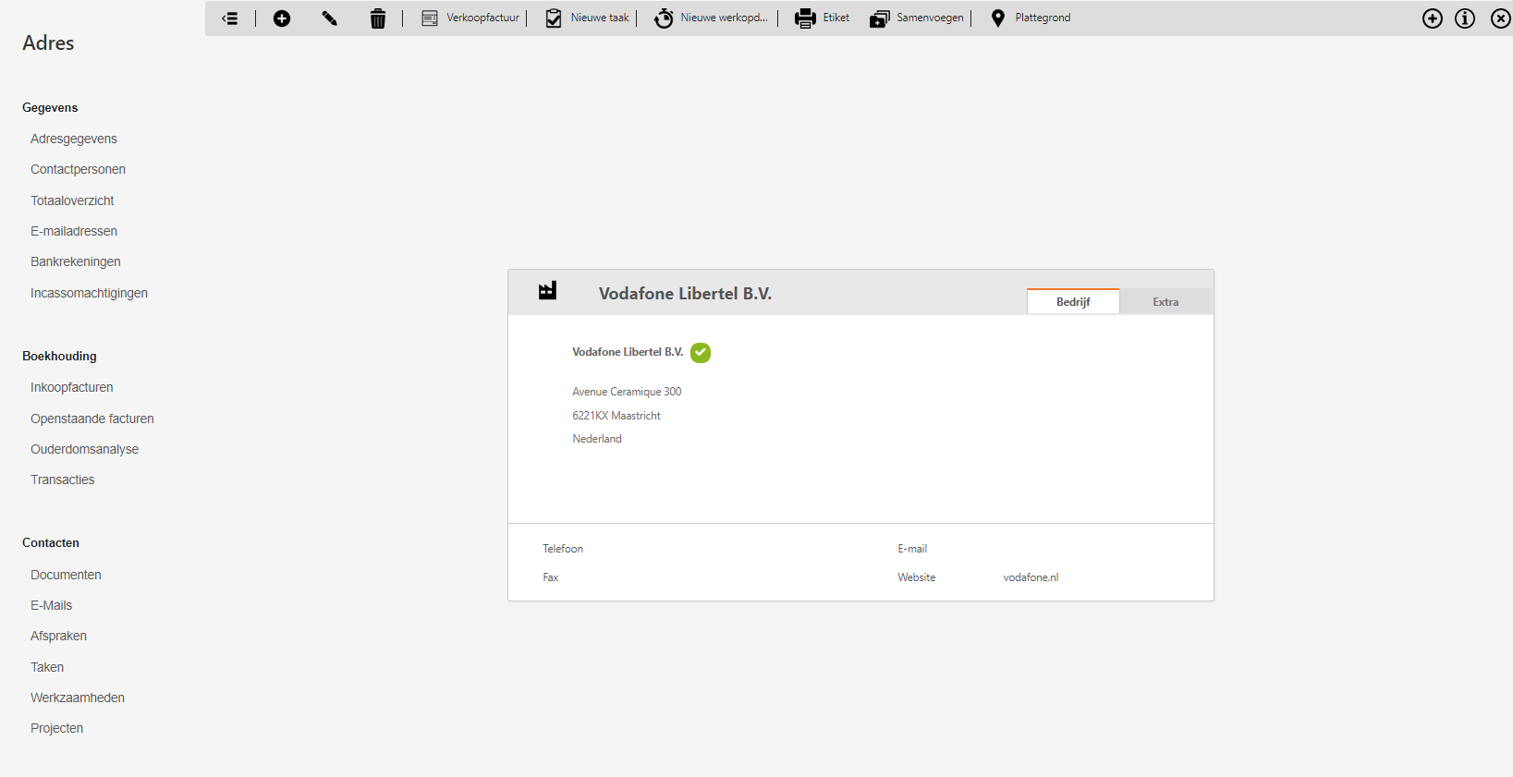The height and width of the screenshot is (777, 1513).
Task: Open E-mailadressen in the sidebar
Action: (74, 231)
